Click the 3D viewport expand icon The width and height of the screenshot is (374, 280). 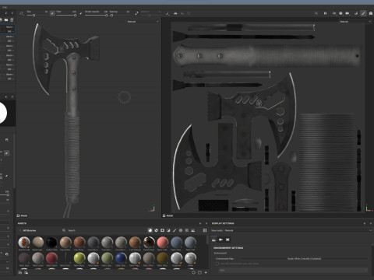pos(18,215)
